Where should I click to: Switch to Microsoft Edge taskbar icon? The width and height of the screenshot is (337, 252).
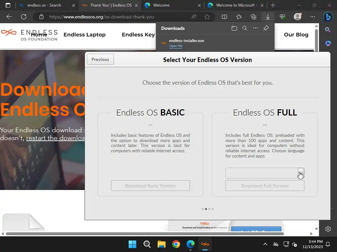(x=191, y=244)
